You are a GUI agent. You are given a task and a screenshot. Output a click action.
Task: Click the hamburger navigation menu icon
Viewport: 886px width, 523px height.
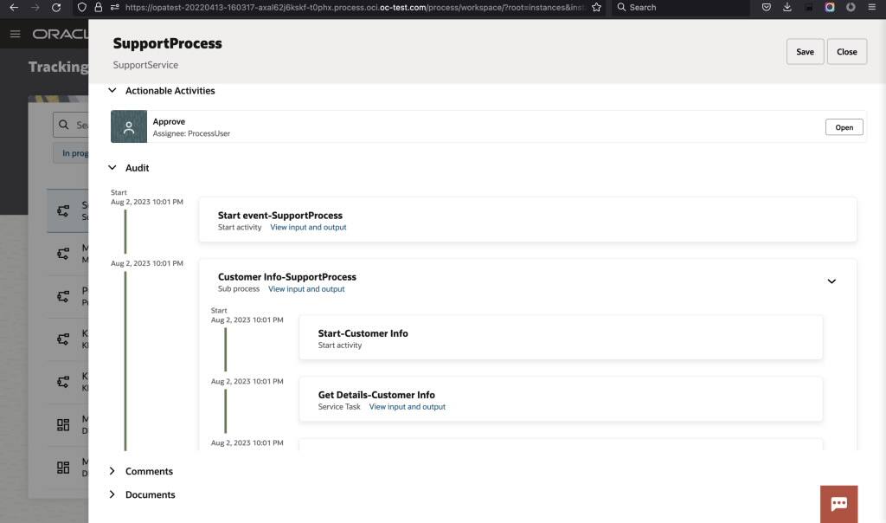(x=15, y=34)
